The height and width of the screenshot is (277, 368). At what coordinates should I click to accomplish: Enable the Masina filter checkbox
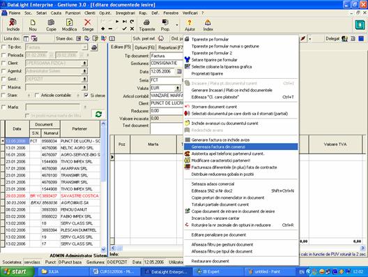coord(3,87)
